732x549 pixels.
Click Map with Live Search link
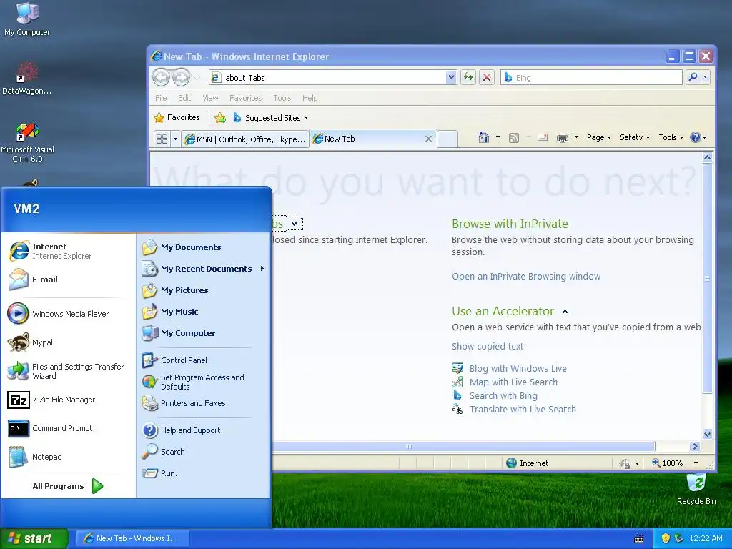(x=513, y=382)
